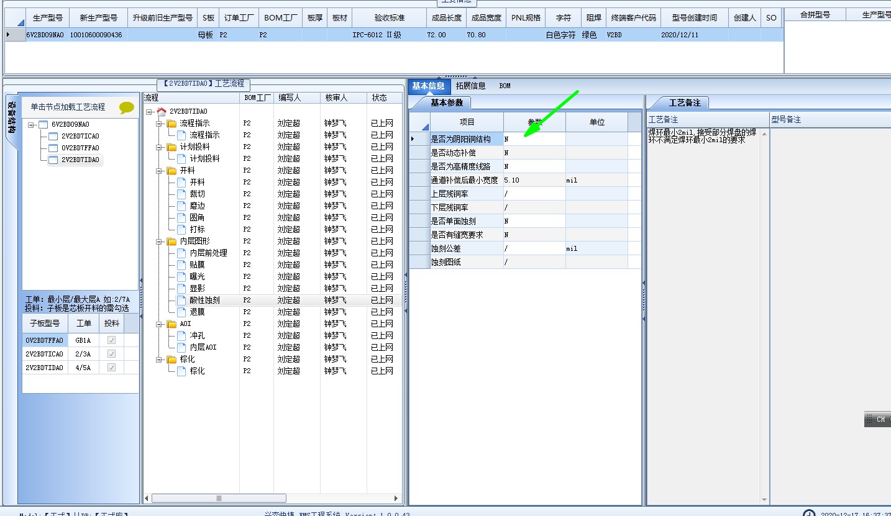Click 单击节点加载工艺流程 button
The height and width of the screenshot is (516, 891).
point(68,107)
